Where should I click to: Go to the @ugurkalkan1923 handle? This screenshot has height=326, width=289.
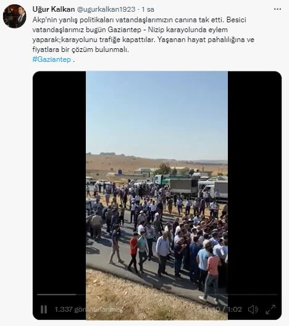[106, 9]
